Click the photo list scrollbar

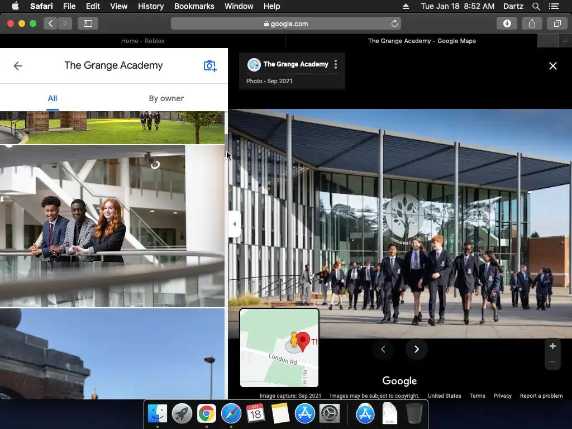[x=226, y=144]
